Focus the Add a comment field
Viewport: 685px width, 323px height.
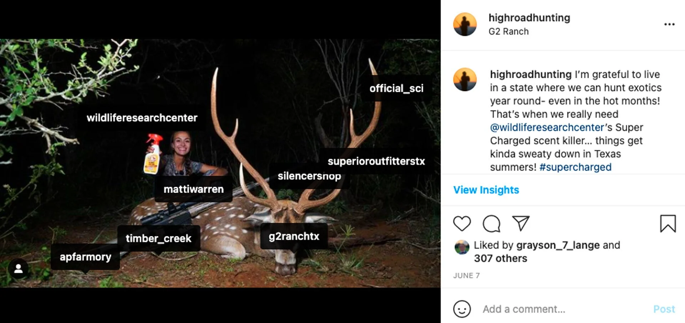click(564, 309)
